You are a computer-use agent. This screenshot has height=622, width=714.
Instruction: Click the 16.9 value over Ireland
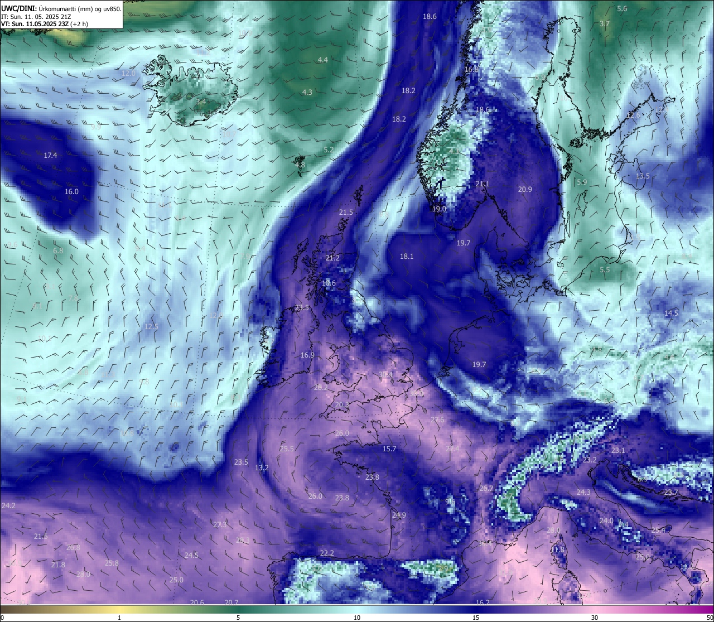(x=307, y=355)
